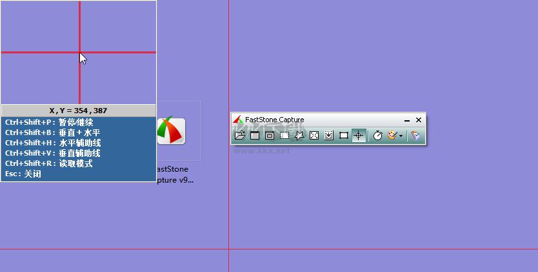
Task: Click the FastStone Capture desktop shortcut icon
Action: click(171, 131)
